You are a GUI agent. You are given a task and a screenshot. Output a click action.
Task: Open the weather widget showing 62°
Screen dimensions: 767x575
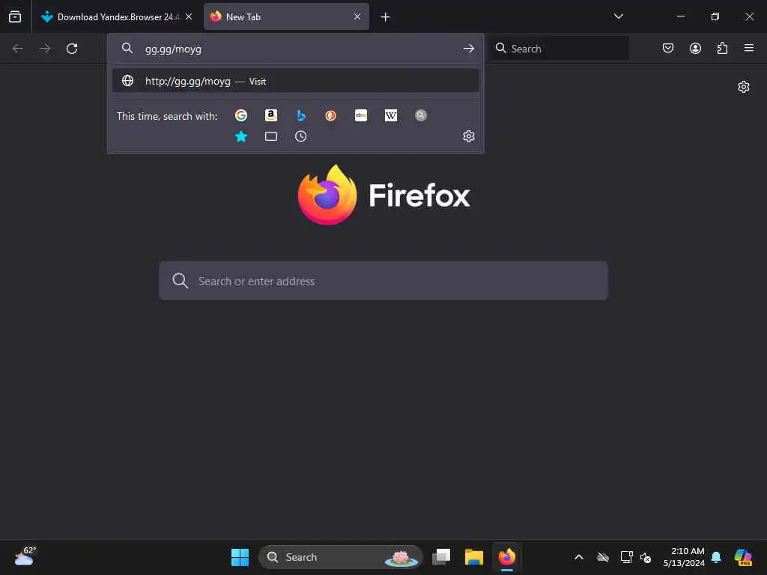click(x=25, y=556)
